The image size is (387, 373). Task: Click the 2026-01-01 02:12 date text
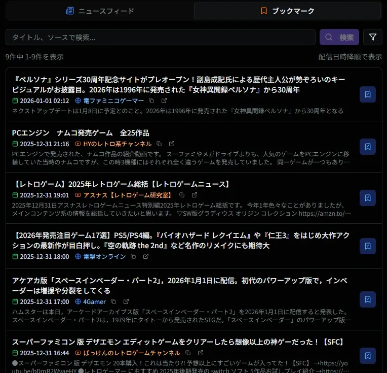coord(45,100)
